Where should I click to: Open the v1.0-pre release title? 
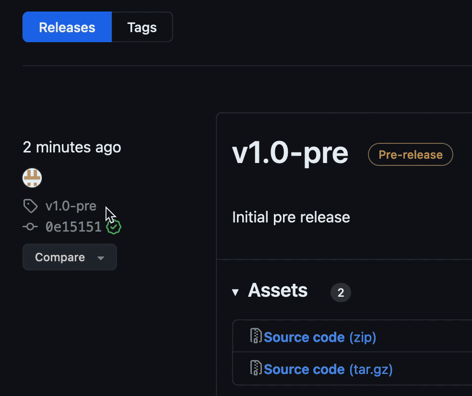click(290, 153)
